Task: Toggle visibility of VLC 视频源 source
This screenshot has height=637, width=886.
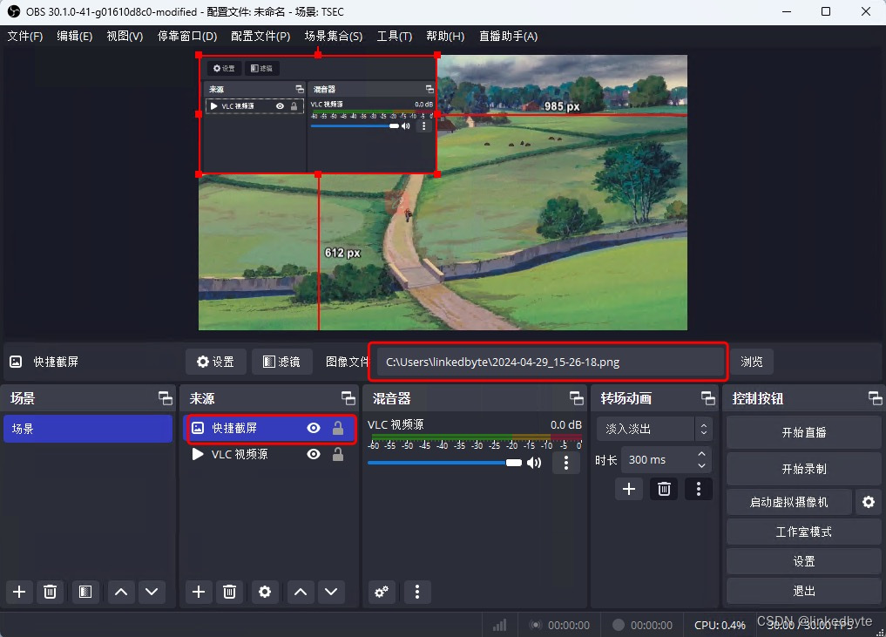Action: (314, 454)
